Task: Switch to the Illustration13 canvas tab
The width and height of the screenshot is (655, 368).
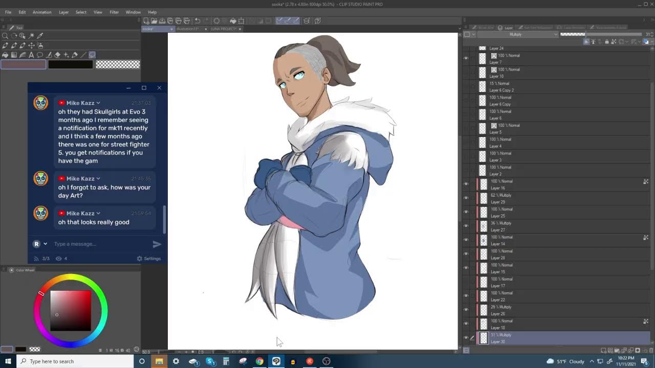Action: pos(188,29)
